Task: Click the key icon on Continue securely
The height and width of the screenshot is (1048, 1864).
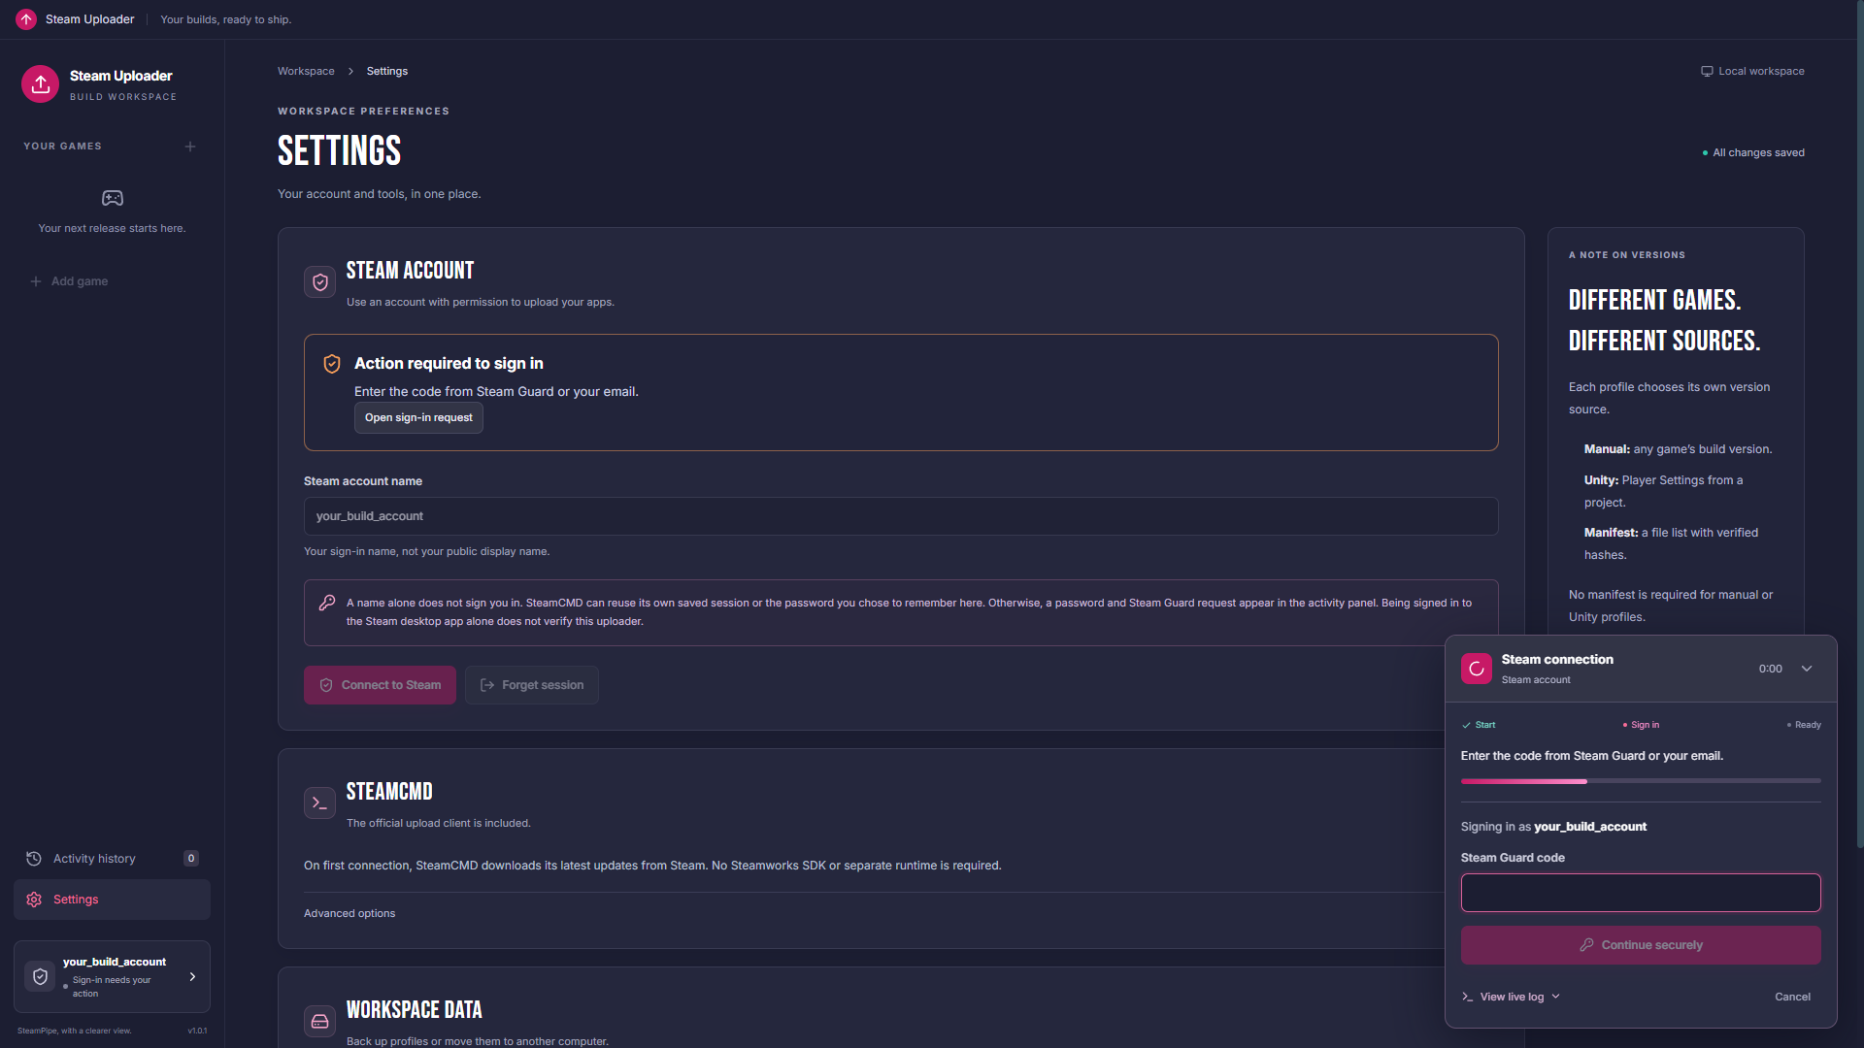Action: (1586, 945)
